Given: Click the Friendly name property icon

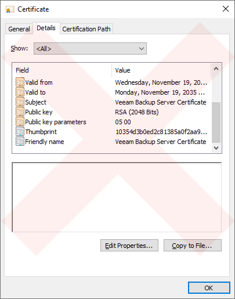Looking at the screenshot, I should click(x=20, y=142).
